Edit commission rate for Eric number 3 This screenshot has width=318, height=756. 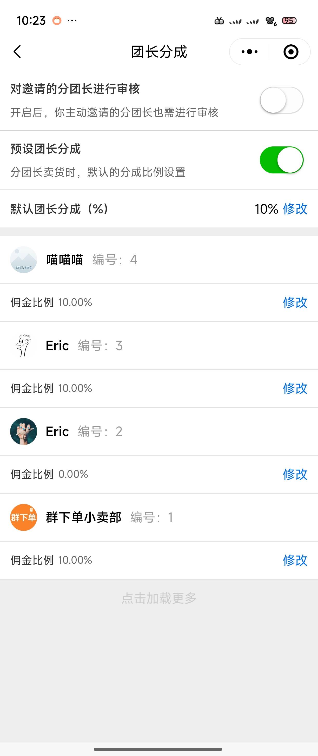pyautogui.click(x=295, y=388)
